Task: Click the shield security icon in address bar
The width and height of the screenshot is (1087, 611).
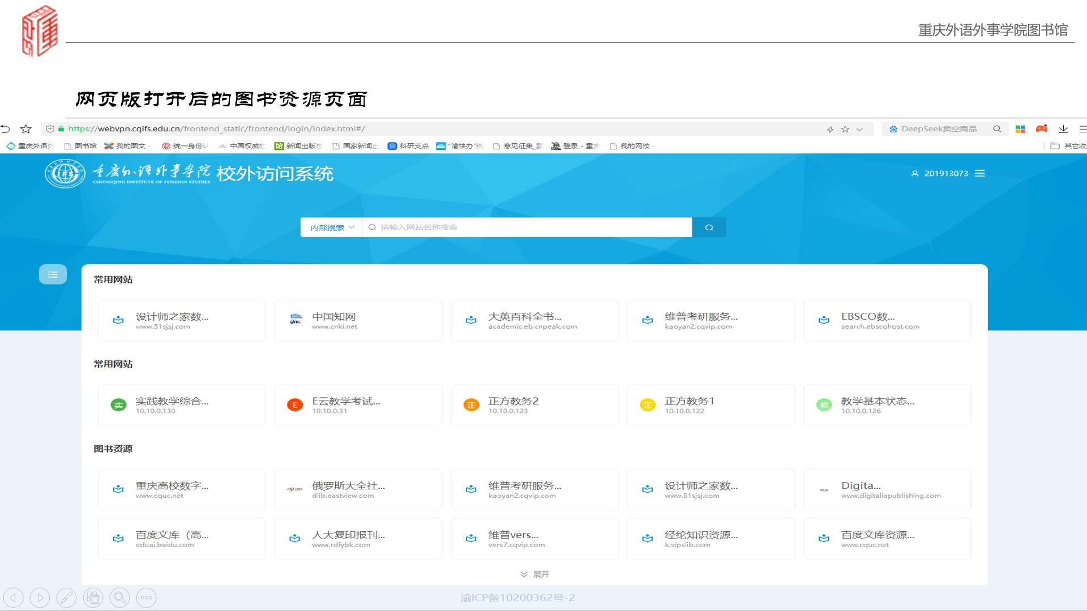Action: pos(50,129)
